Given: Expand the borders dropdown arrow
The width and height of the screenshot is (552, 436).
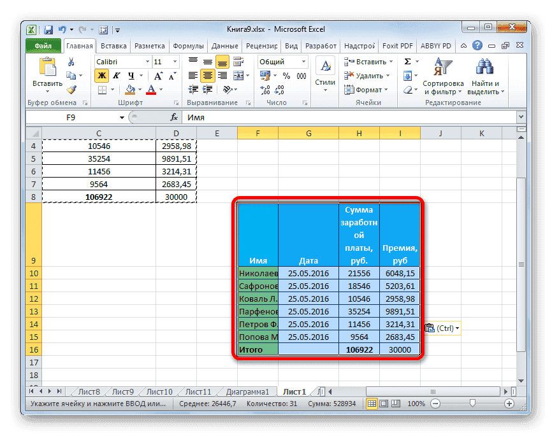Looking at the screenshot, I should 112,89.
